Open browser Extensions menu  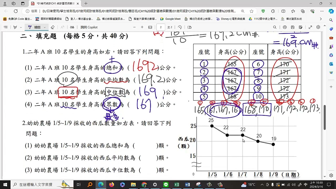point(273,11)
